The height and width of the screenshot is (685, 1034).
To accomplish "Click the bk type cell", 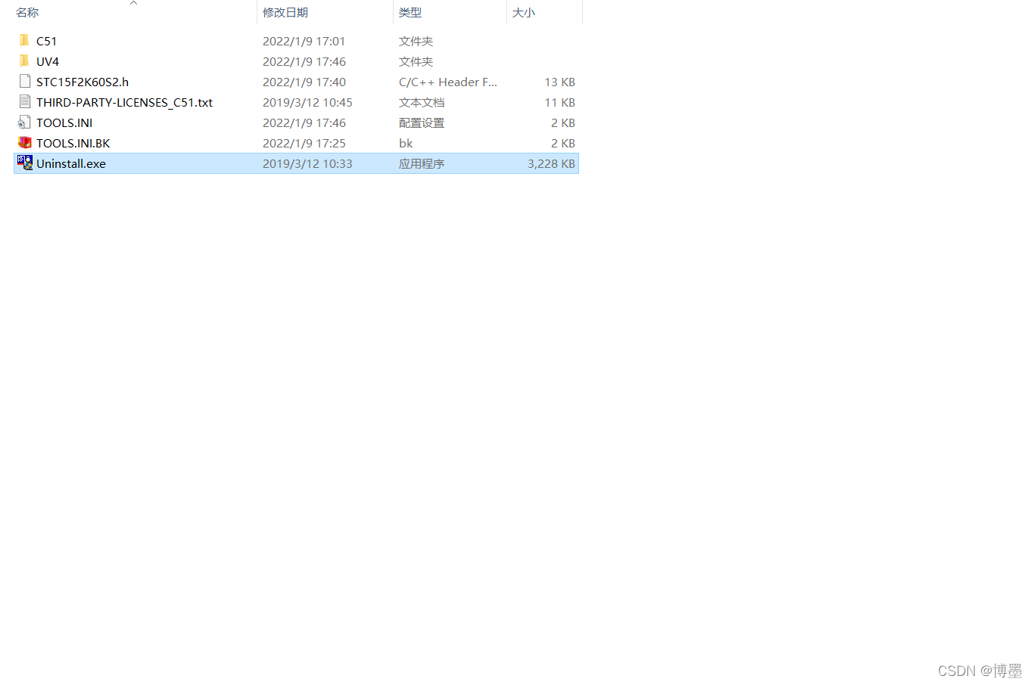I will [406, 143].
